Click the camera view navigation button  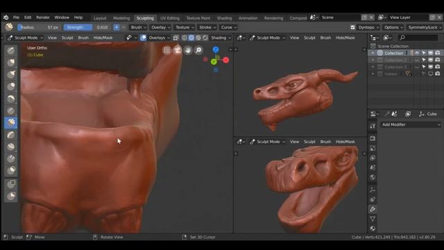178,50
